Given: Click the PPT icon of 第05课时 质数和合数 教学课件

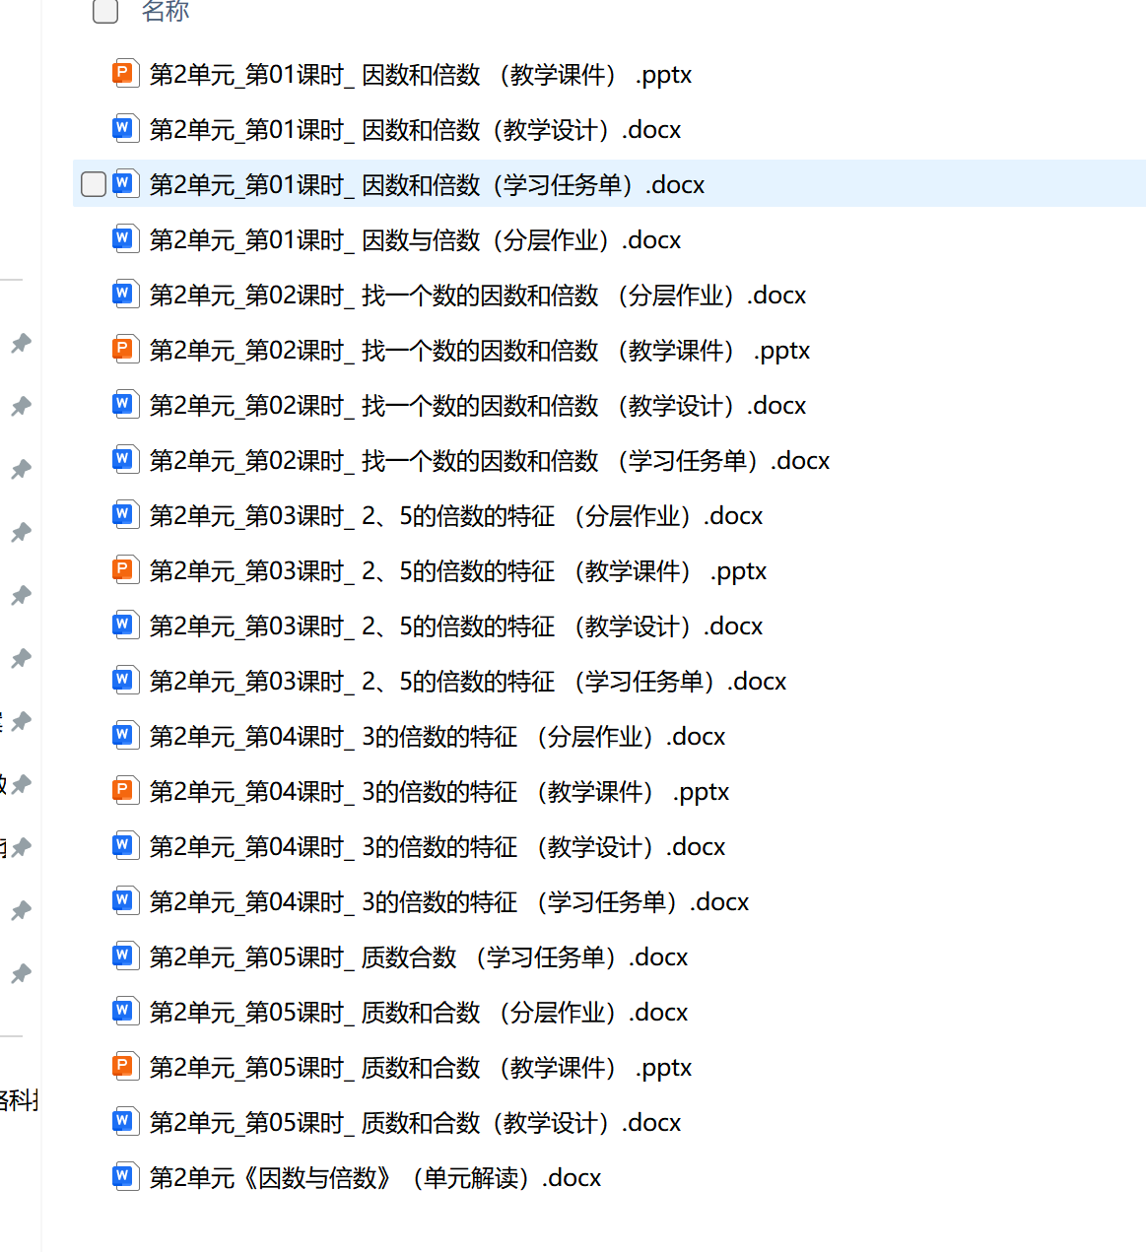Looking at the screenshot, I should point(123,1066).
